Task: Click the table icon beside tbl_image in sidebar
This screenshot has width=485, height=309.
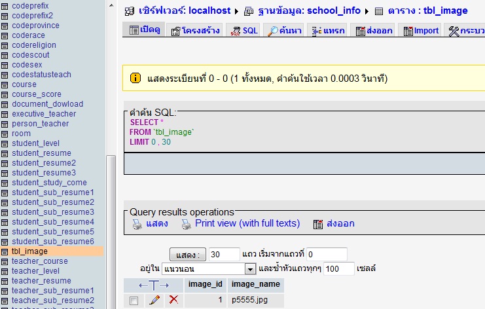Action: point(6,251)
